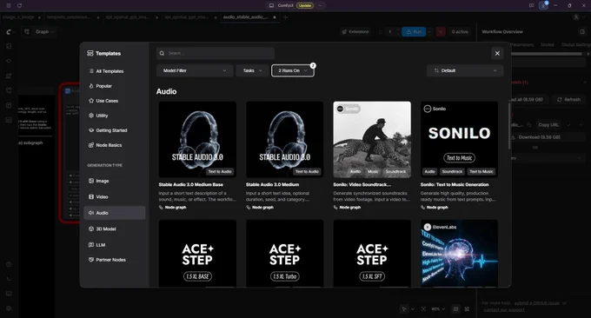Click the fit view icon near zoom

423,309
